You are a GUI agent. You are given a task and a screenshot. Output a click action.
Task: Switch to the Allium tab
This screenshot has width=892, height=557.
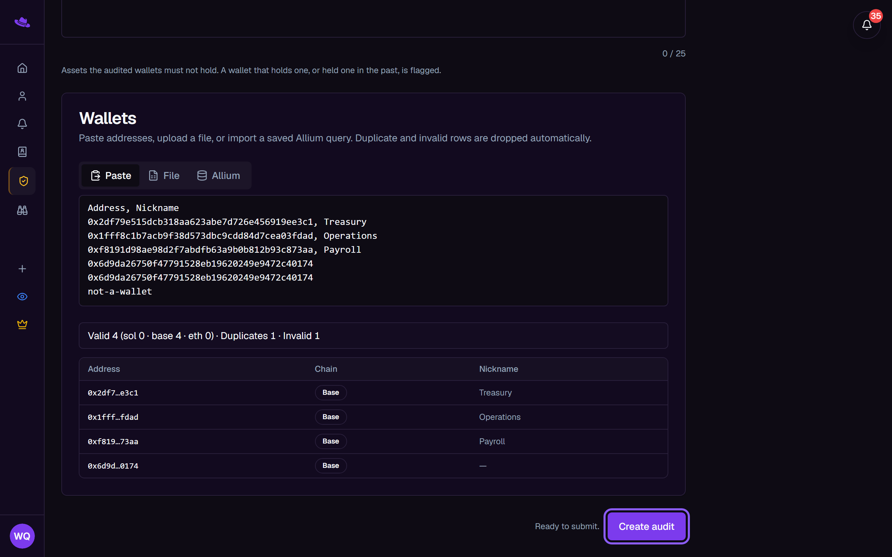218,175
